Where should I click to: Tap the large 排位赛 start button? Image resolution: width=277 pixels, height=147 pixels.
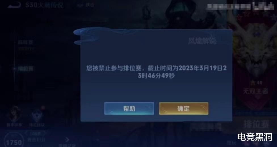pyautogui.click(x=256, y=124)
